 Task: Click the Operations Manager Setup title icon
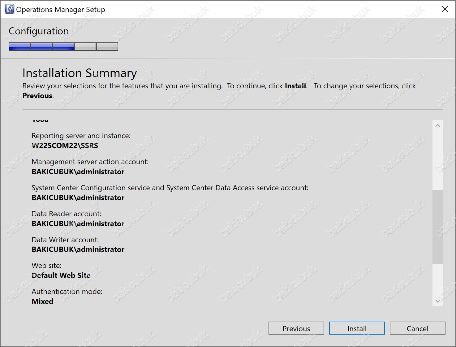point(9,9)
